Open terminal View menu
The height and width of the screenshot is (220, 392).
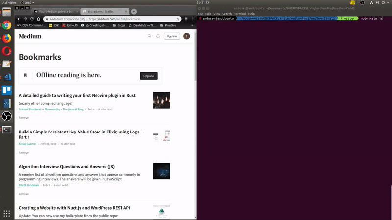(x=217, y=14)
